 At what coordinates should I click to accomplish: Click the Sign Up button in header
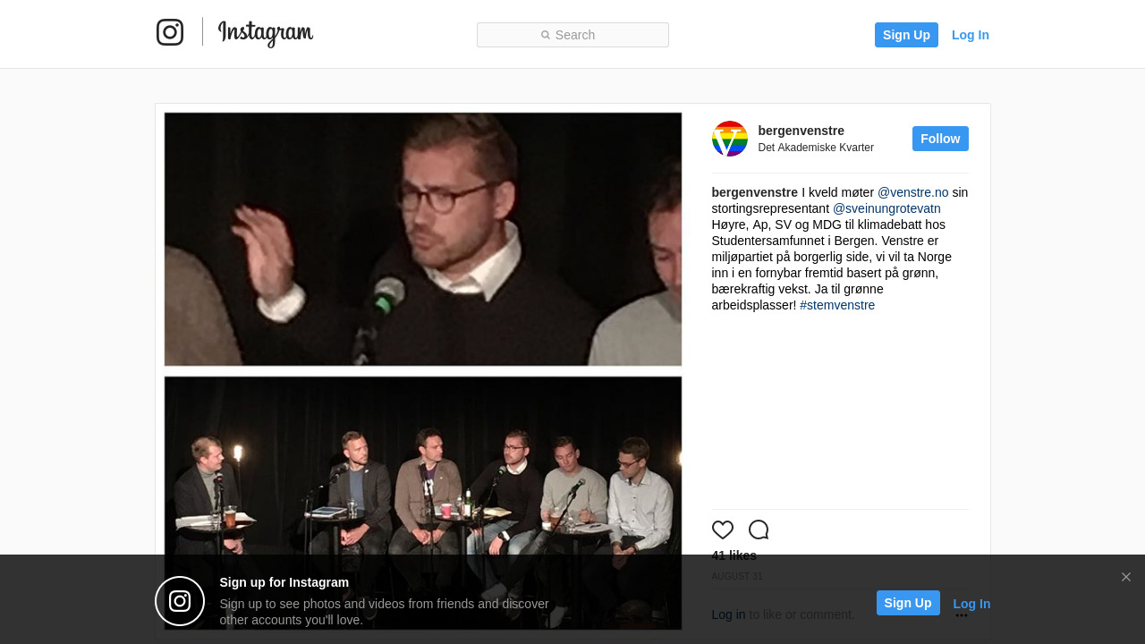906,35
